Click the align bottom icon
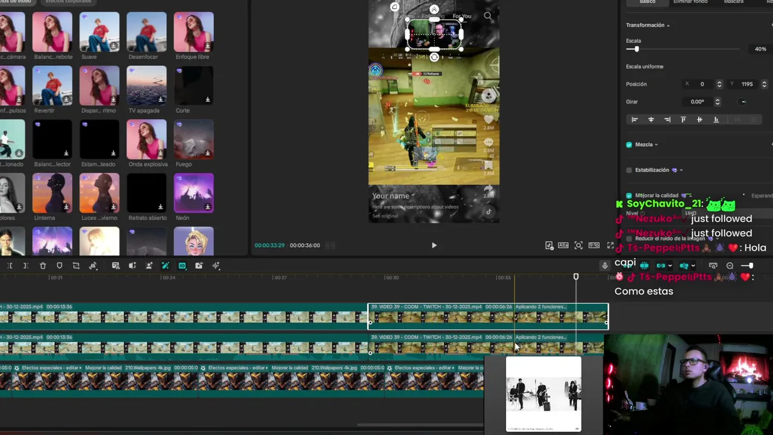Screen dimensions: 773x435 click(716, 120)
